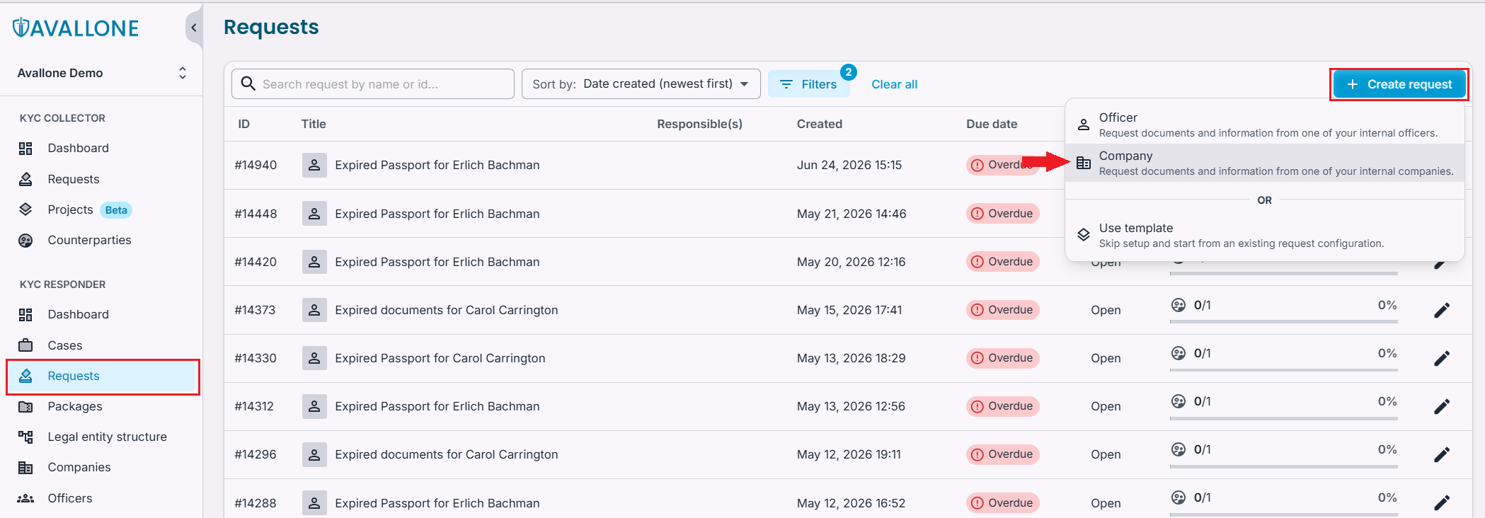Click the magnifier search icon
1485x518 pixels.
coord(248,84)
